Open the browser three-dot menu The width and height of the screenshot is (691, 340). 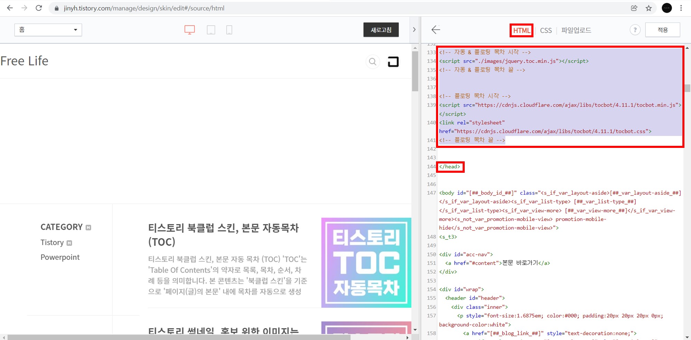(x=681, y=8)
